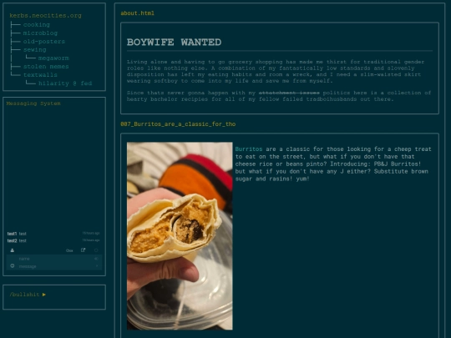
Task: Click the send arrow icon in message field
Action: pyautogui.click(x=97, y=266)
